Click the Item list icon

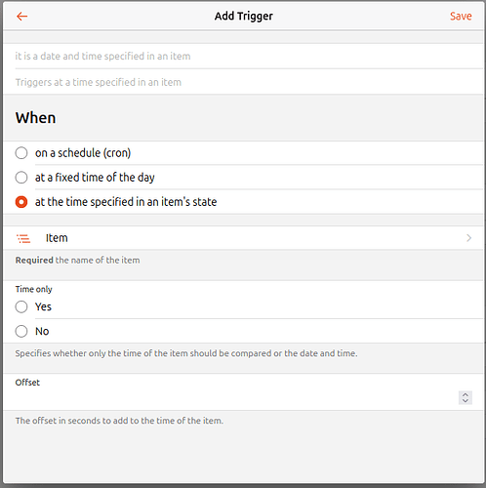[23, 238]
